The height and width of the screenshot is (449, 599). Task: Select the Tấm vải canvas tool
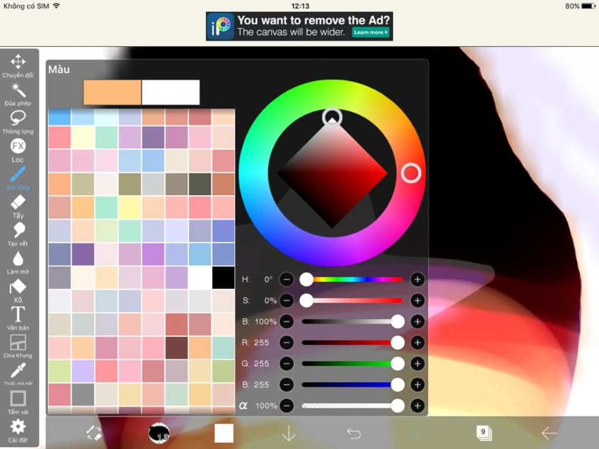coord(18,402)
